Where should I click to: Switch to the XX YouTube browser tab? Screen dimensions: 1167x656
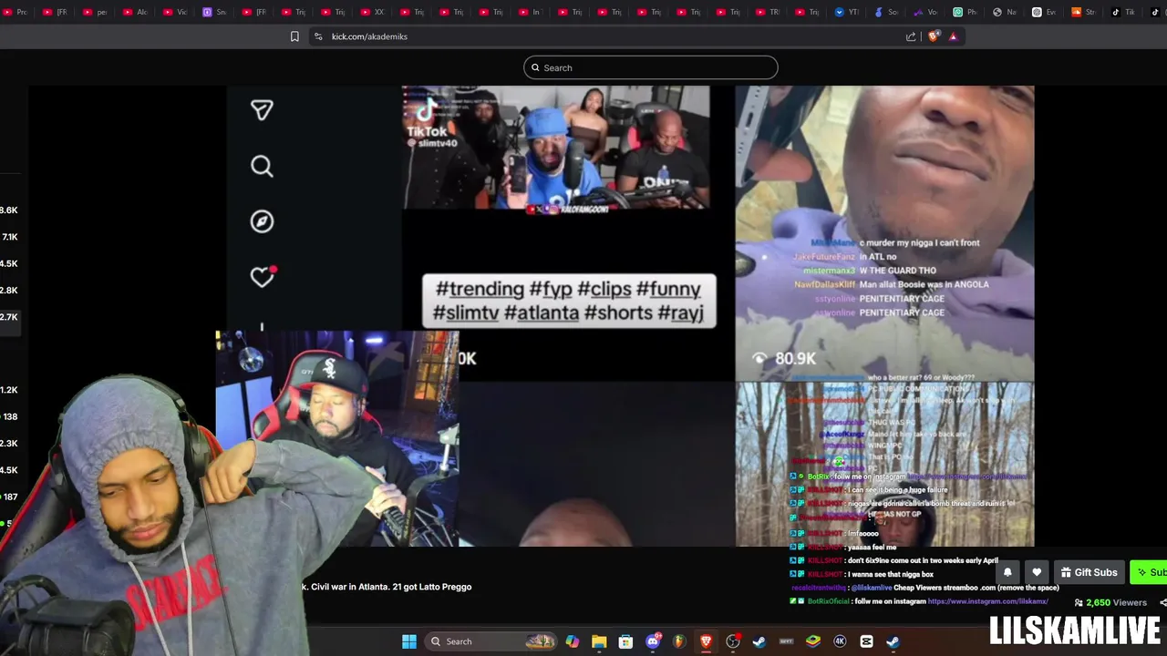tap(373, 12)
